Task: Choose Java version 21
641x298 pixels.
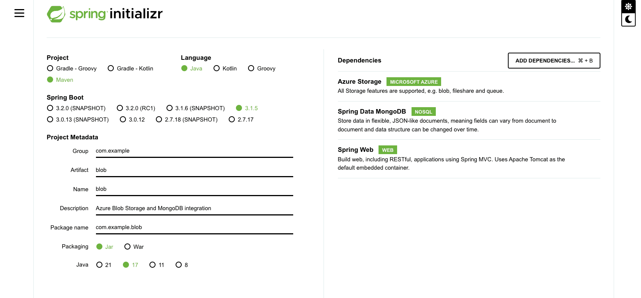Action: coord(99,265)
